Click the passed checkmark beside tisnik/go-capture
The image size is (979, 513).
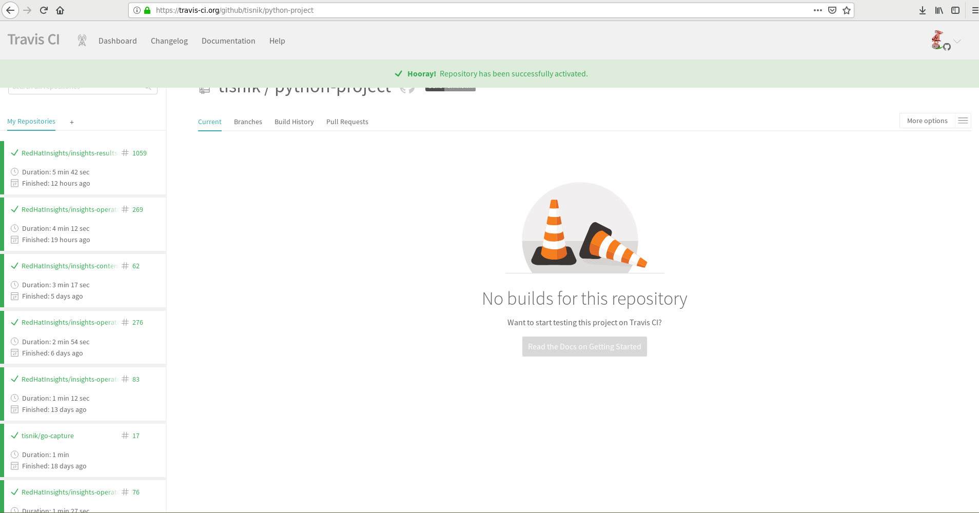14,436
